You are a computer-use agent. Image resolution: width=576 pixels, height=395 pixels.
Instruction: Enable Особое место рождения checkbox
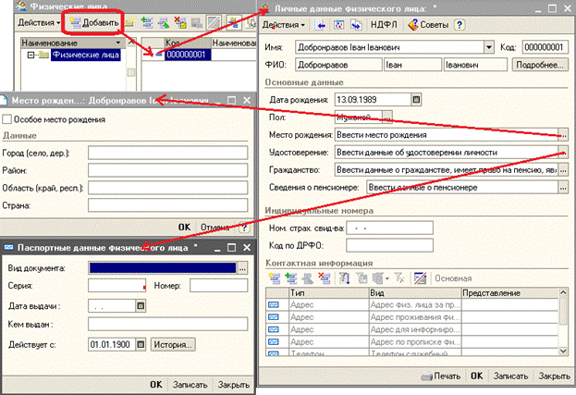coord(9,119)
